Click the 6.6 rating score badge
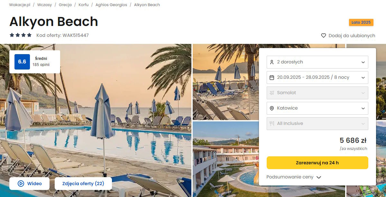This screenshot has height=197, width=386. point(22,62)
